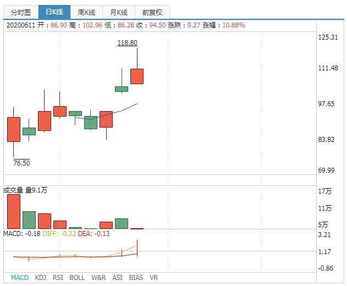Click the candlestick with 118.80 high

pos(137,76)
